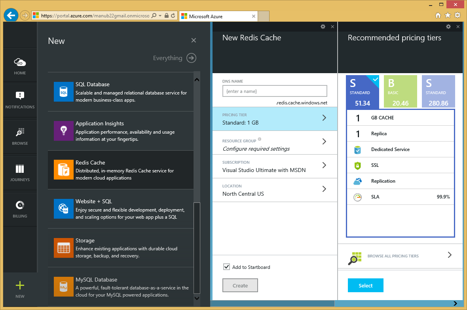Select the Storage grid icon
Viewport: 467px width, 310px height.
(x=63, y=248)
